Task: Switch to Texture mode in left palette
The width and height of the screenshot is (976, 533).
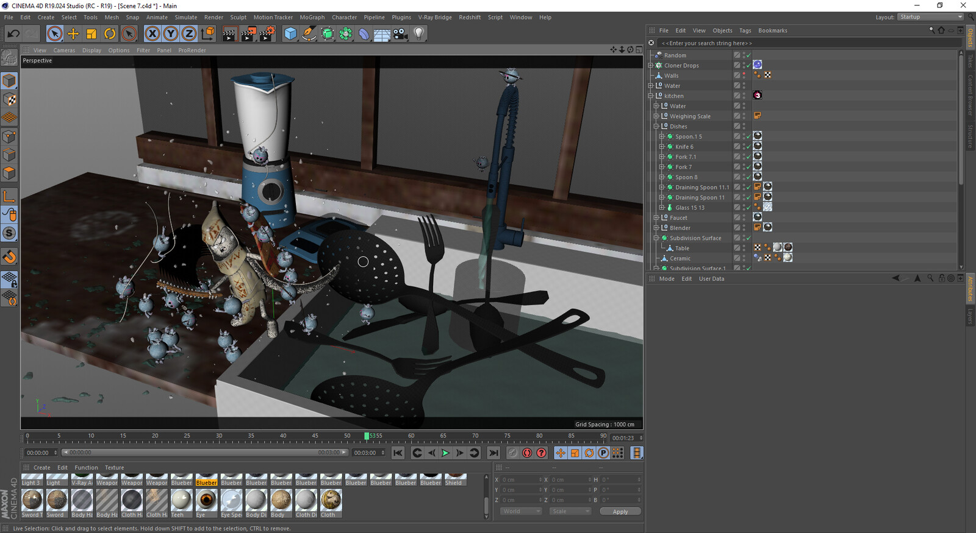Action: pyautogui.click(x=9, y=99)
